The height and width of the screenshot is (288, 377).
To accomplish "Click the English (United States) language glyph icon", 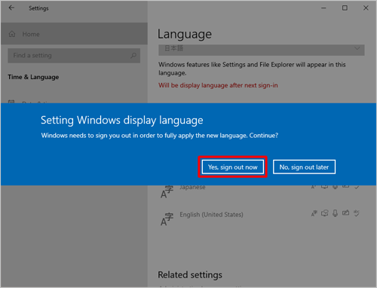I will pos(167,219).
